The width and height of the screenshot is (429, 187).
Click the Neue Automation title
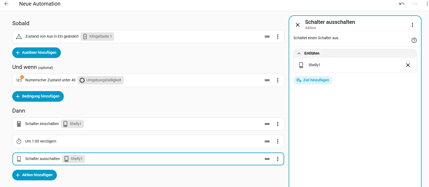(40, 4)
